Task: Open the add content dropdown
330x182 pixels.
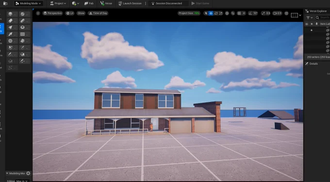Action: 75,3
